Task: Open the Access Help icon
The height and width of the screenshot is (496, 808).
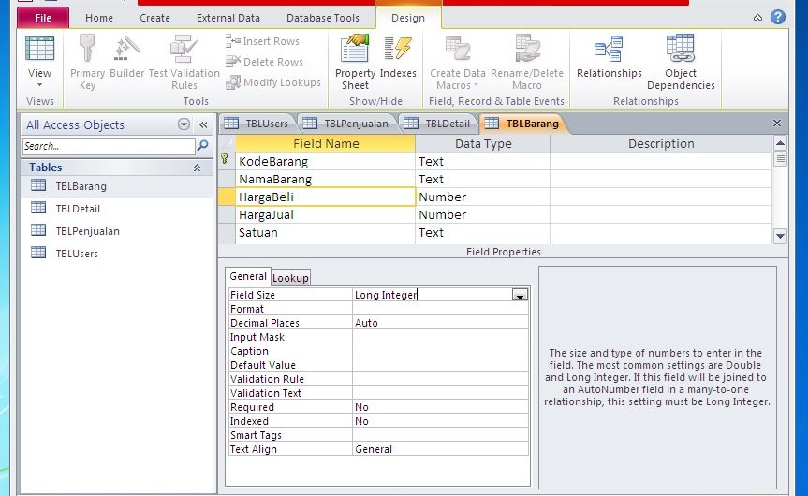Action: point(778,17)
